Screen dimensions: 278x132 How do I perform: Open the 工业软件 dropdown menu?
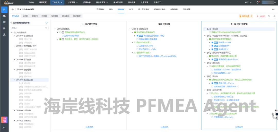pos(57,3)
